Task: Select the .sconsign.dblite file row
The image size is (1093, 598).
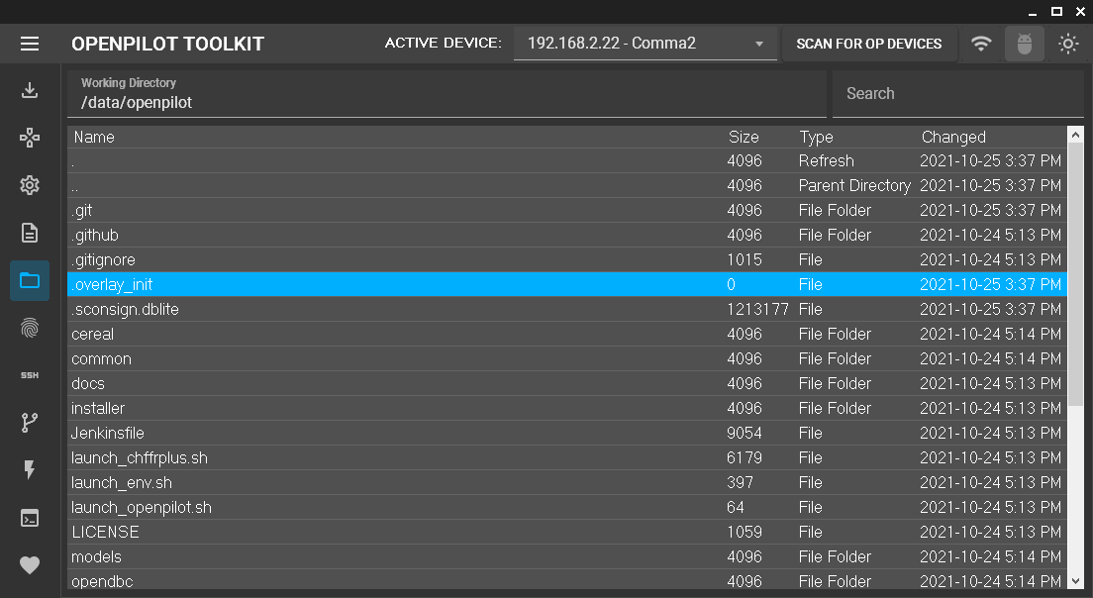Action: click(566, 310)
